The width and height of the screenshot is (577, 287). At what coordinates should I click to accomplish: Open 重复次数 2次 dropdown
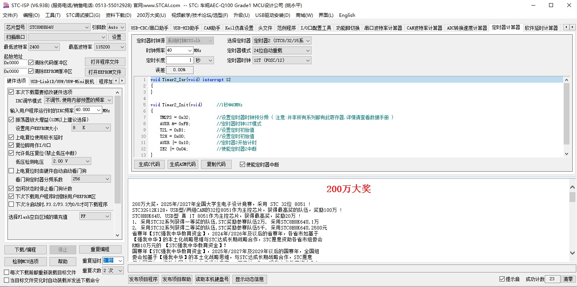113,270
